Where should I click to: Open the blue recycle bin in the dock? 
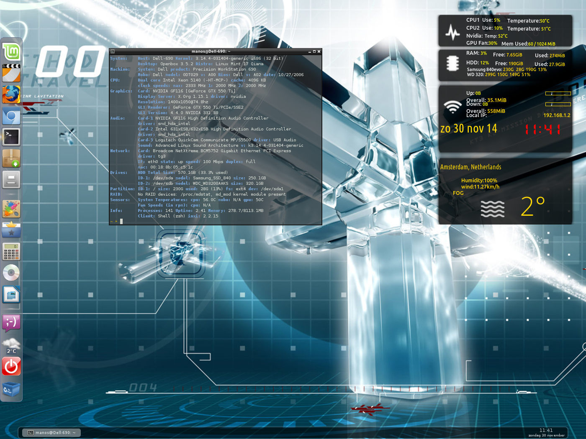[x=11, y=389]
